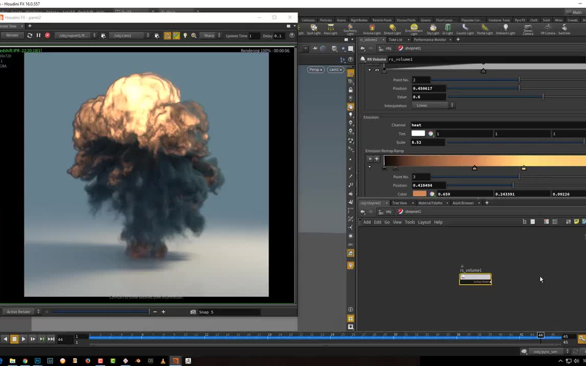Click the Caustic Light shelf icon
The width and height of the screenshot is (586, 366).
click(x=465, y=29)
